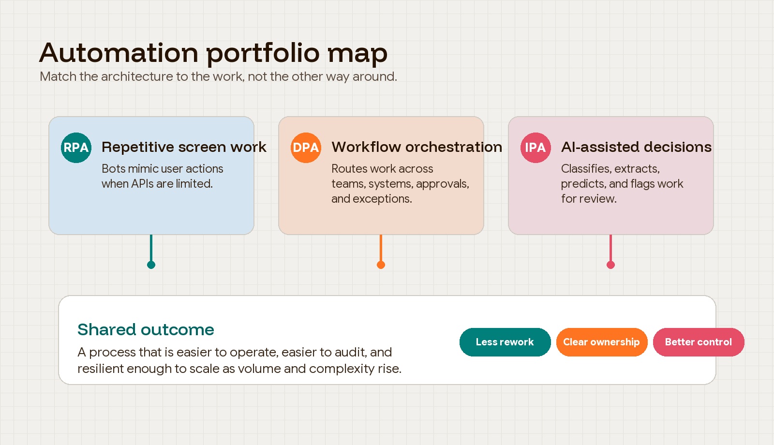Select the AI-assisted decisions heading
This screenshot has height=445, width=774.
click(636, 147)
